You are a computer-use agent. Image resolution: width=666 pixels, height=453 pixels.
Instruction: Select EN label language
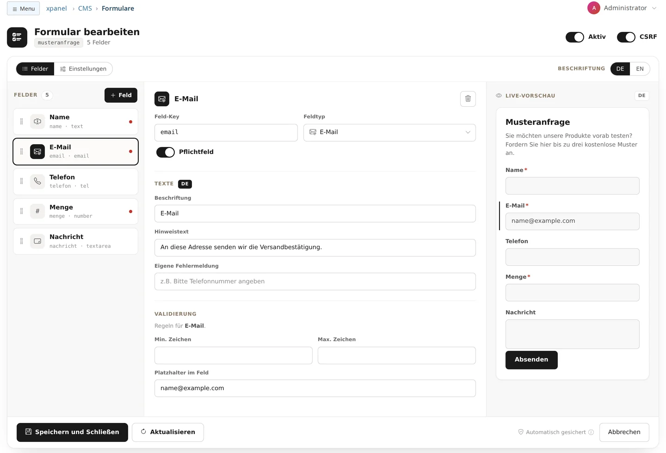(x=640, y=69)
